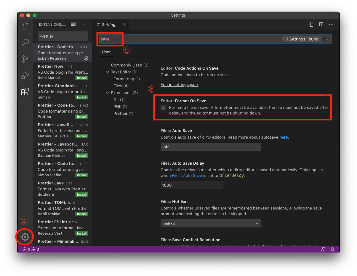The width and height of the screenshot is (357, 276).
Task: Open Settings JSON file icon
Action: click(x=311, y=24)
